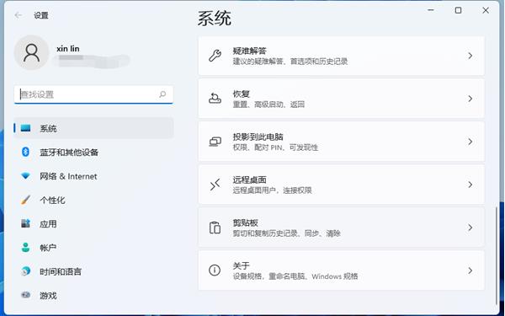Close the Settings window
This screenshot has height=316, width=505.
coord(486,10)
